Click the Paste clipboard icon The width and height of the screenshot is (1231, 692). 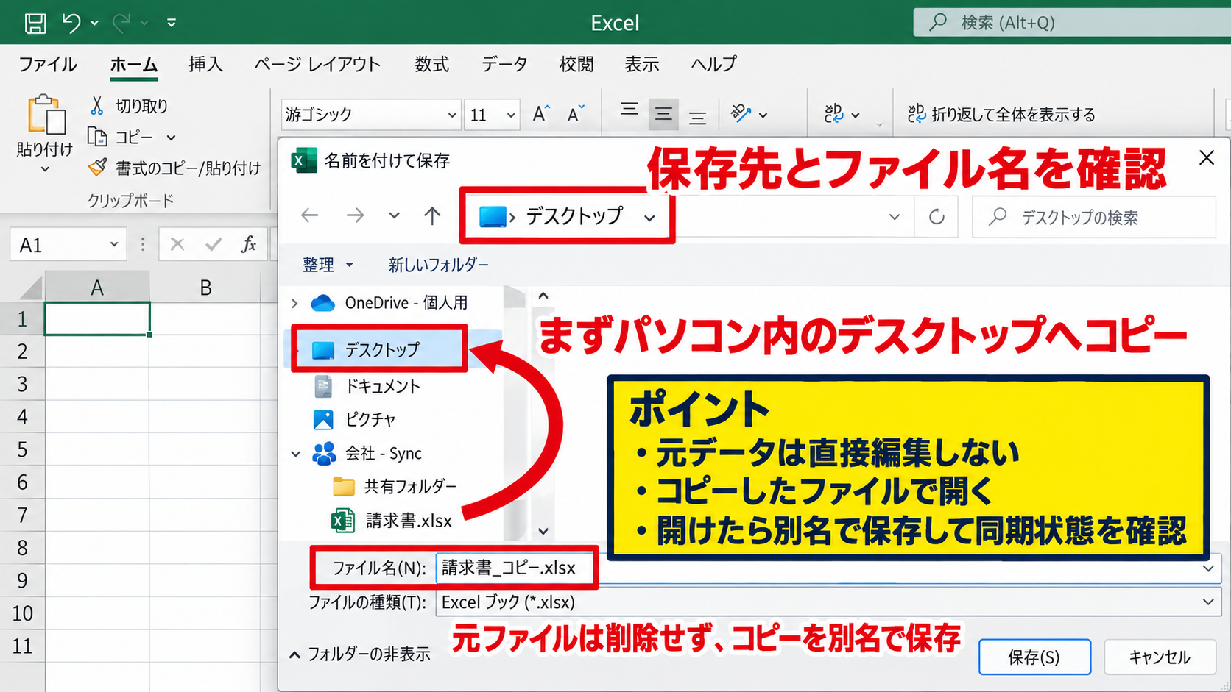click(46, 115)
